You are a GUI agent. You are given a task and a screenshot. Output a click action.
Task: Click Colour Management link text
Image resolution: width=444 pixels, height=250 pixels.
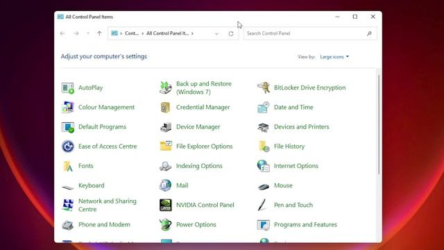(x=106, y=107)
